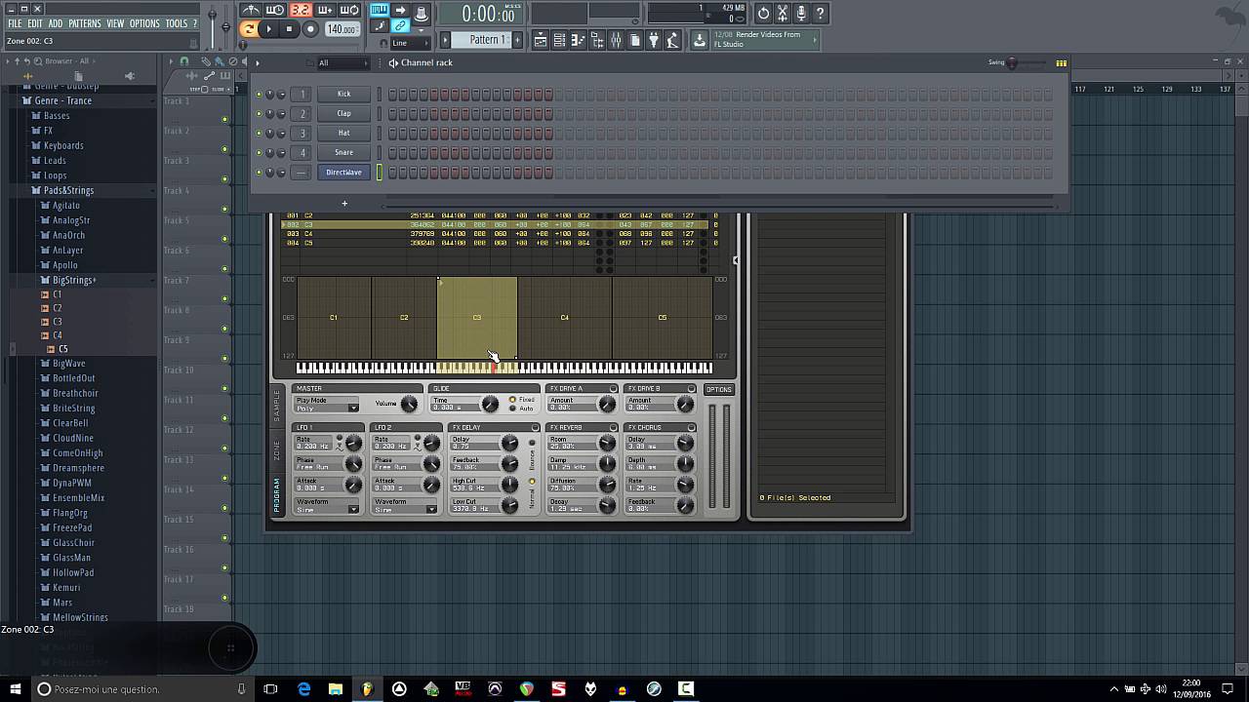The width and height of the screenshot is (1249, 702).
Task: Toggle the 3.2 wait-for-input icon
Action: (301, 11)
